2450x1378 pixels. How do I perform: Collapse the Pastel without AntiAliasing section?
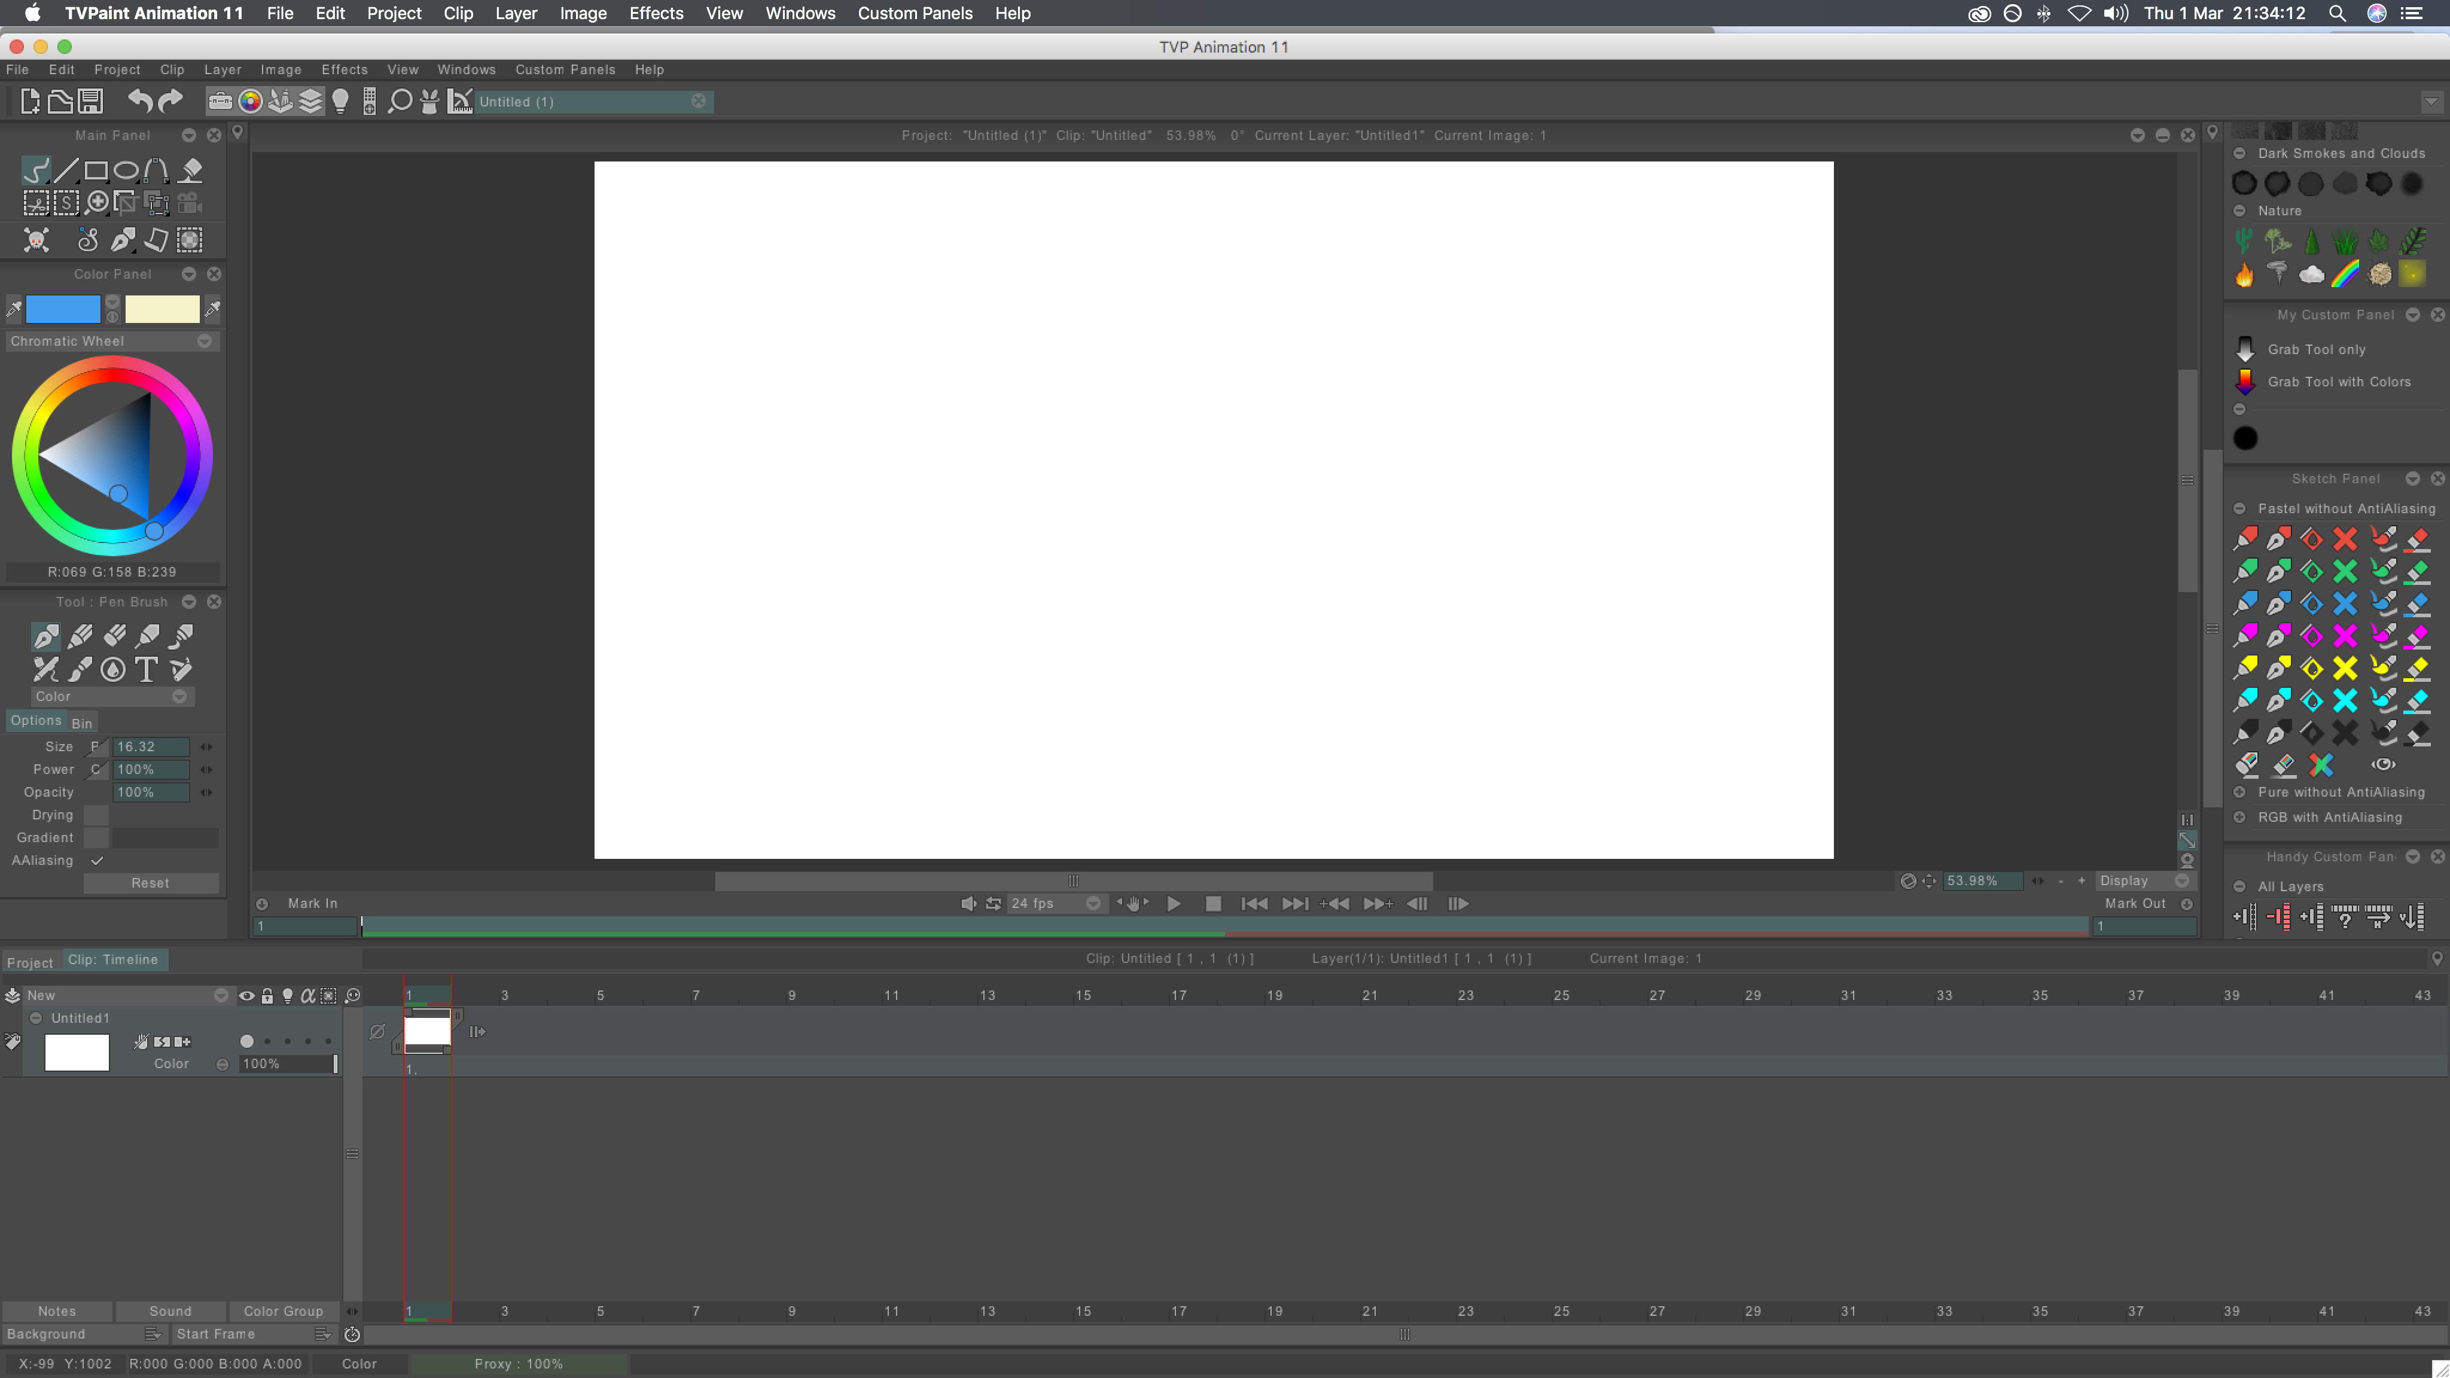[2240, 509]
